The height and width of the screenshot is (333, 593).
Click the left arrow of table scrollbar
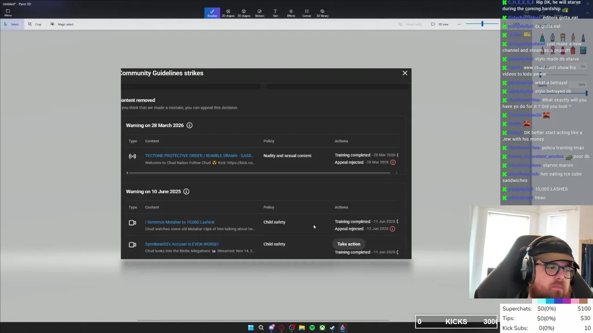(127, 173)
